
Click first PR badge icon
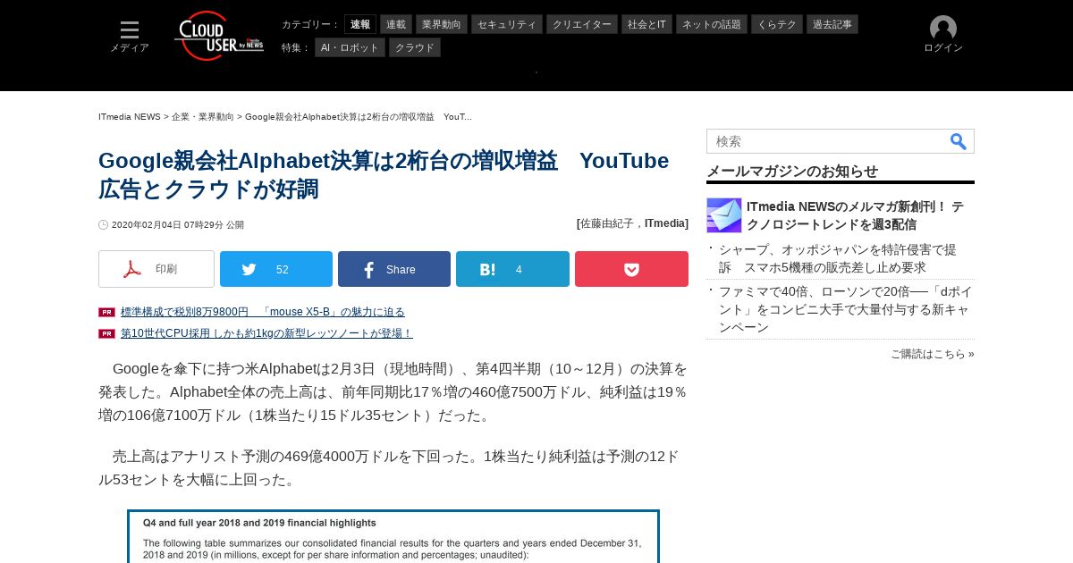(x=106, y=312)
